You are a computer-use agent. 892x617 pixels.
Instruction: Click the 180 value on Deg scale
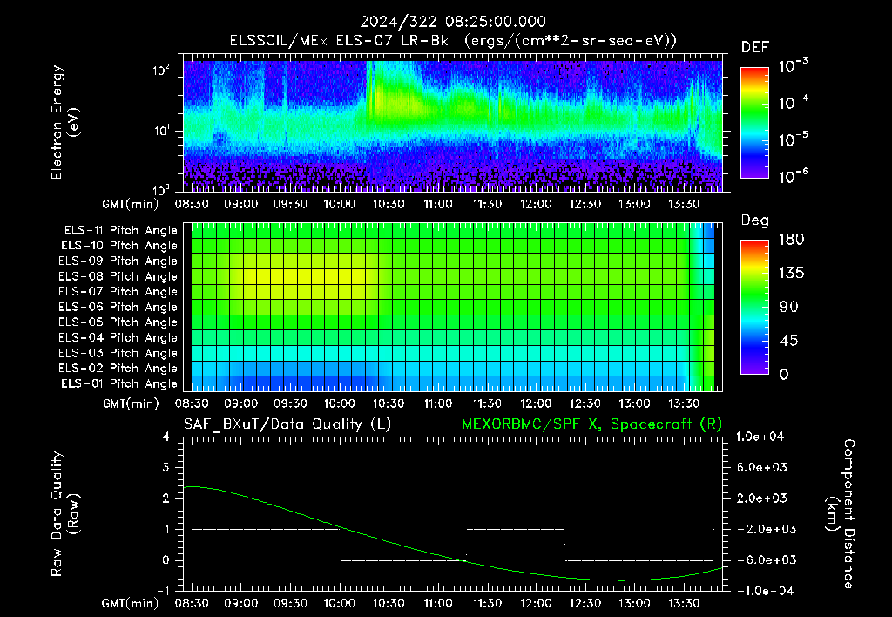point(791,240)
